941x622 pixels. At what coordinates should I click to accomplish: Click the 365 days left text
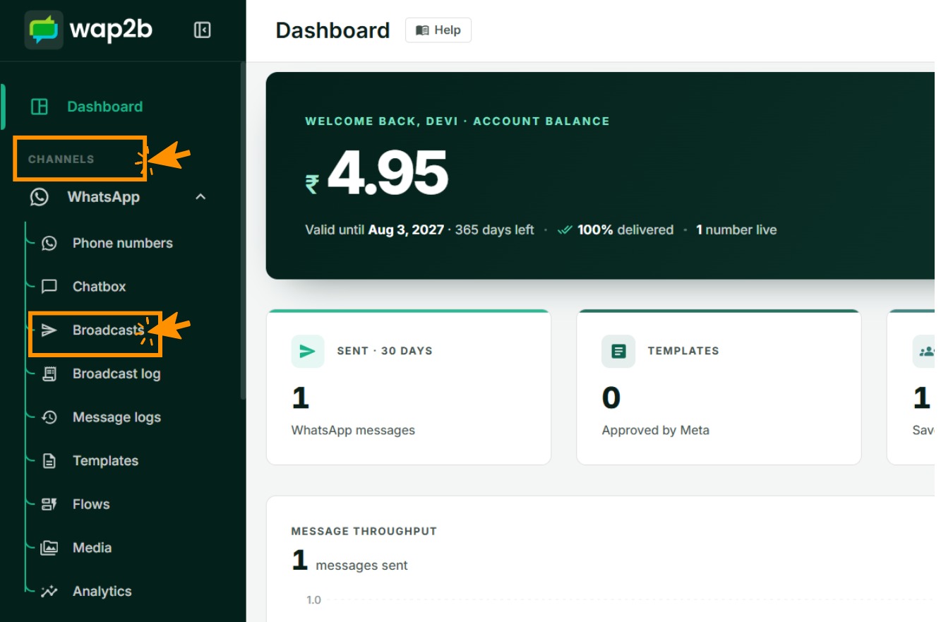pyautogui.click(x=494, y=230)
